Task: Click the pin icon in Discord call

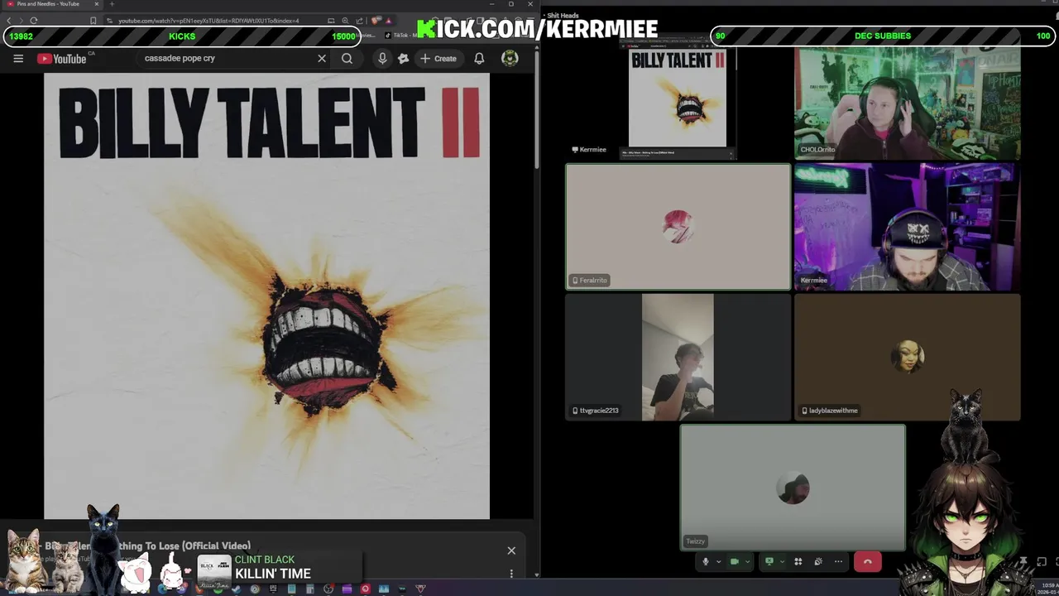Action: (1023, 562)
